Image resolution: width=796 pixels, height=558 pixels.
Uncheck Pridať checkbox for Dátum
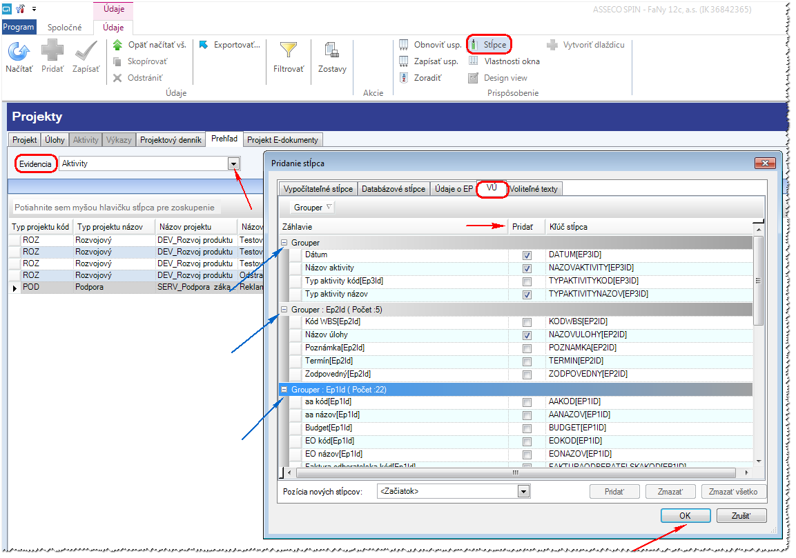click(x=527, y=255)
